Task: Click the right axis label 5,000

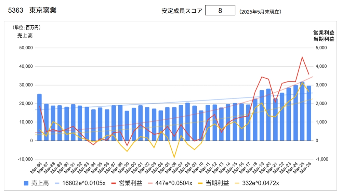Action: pyautogui.click(x=321, y=48)
